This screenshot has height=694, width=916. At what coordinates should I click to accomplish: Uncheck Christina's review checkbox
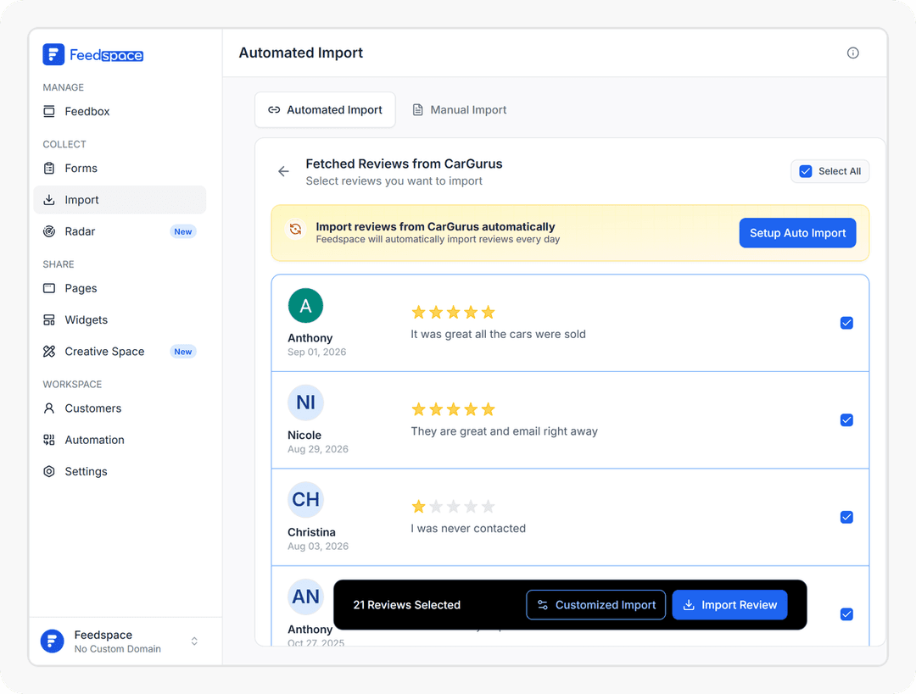[846, 517]
